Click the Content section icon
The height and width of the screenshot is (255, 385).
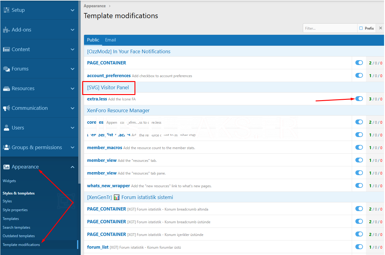click(x=6, y=49)
